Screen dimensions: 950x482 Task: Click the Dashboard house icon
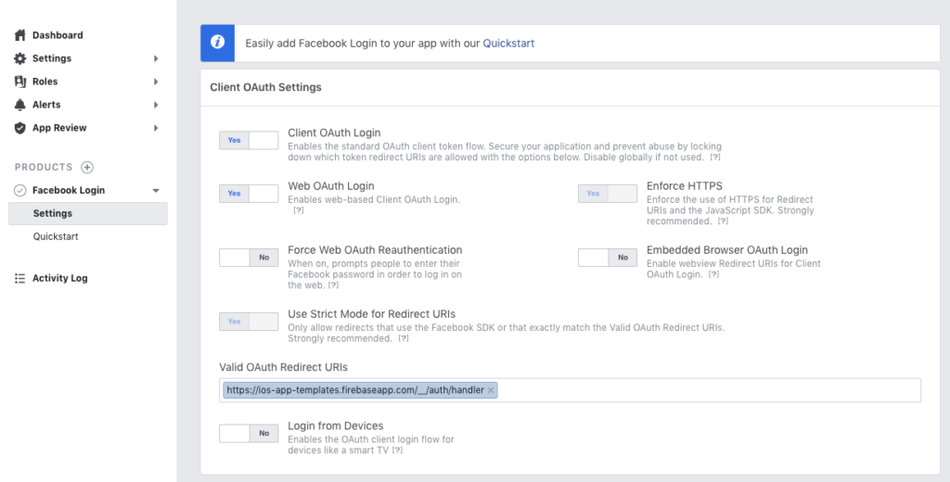pyautogui.click(x=20, y=35)
